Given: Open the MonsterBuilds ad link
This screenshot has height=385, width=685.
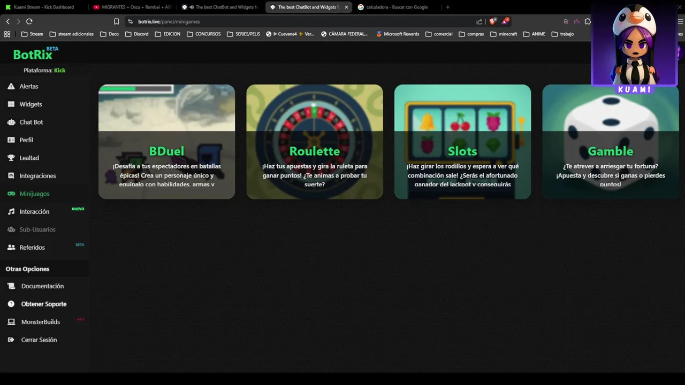Looking at the screenshot, I should [x=40, y=322].
